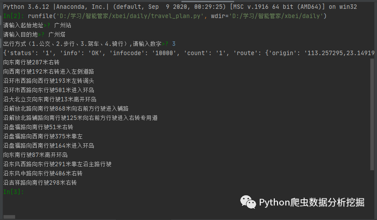Click the horizontal scrollbar thumb at the bottom

pos(9,217)
